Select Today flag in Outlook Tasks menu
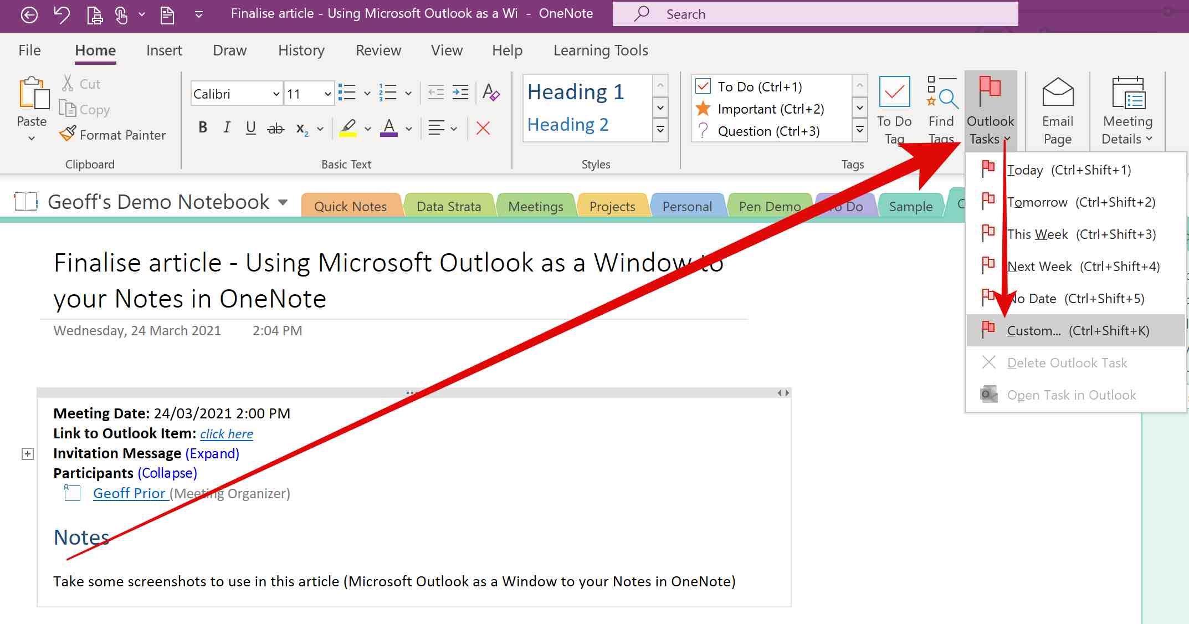 tap(1075, 170)
